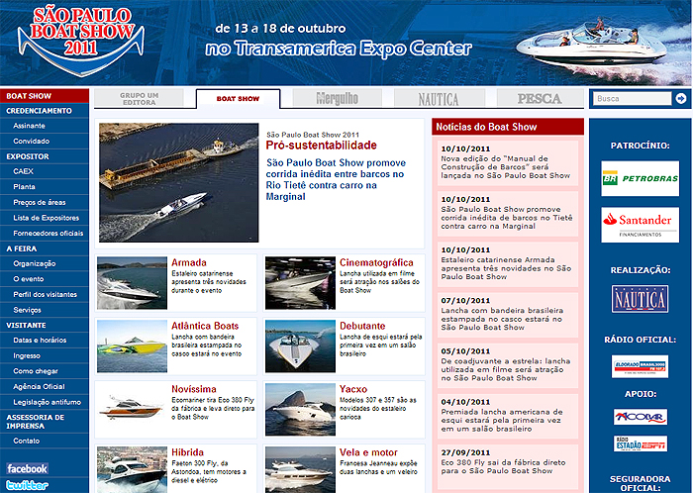Click the Eldorado Brasil 3000 radio logo
The height and width of the screenshot is (493, 693).
[x=640, y=366]
